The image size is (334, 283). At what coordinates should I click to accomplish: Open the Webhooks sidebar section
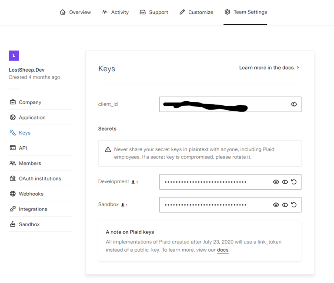(41, 194)
